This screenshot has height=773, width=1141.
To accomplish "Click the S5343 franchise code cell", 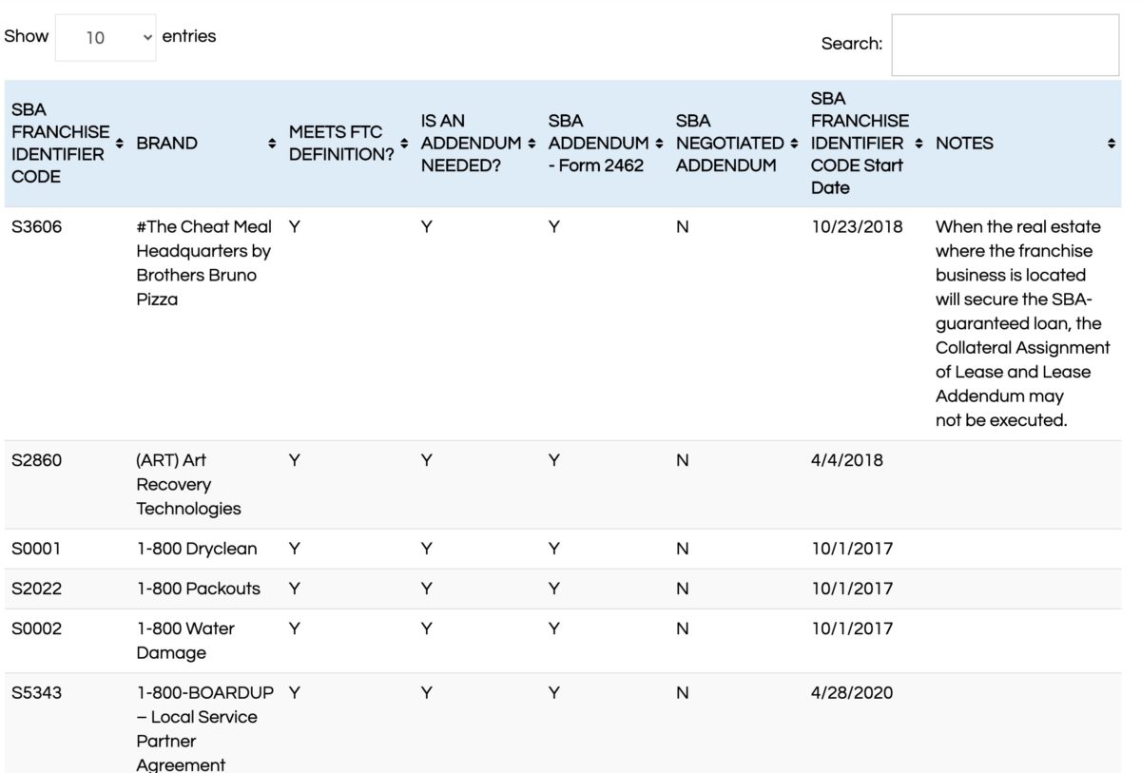I will click(x=36, y=692).
